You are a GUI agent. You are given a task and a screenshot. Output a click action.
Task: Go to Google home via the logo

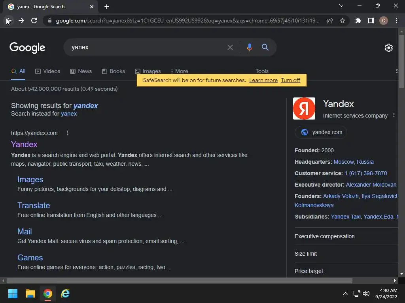tap(27, 48)
